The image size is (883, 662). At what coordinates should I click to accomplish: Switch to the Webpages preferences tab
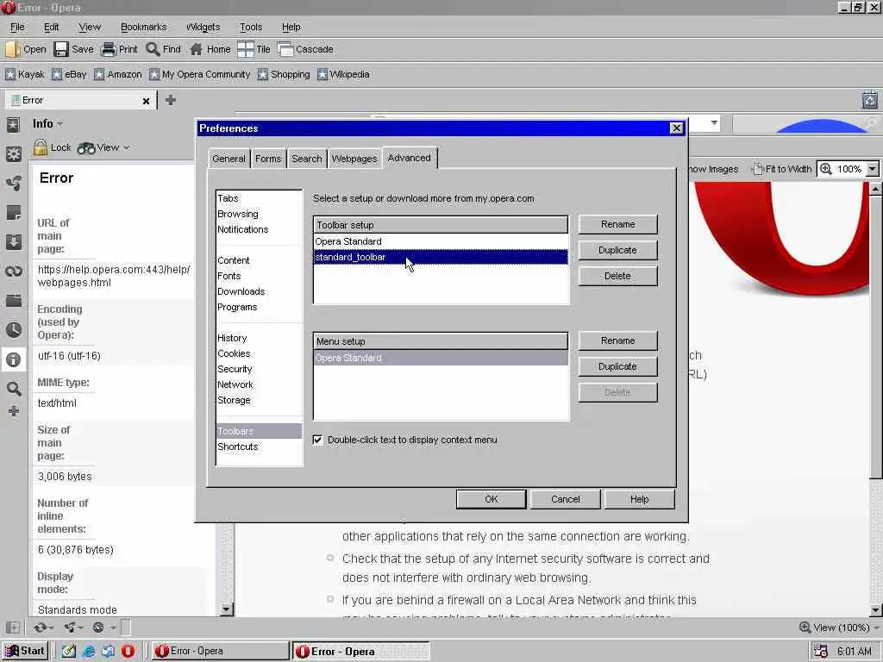tap(354, 159)
